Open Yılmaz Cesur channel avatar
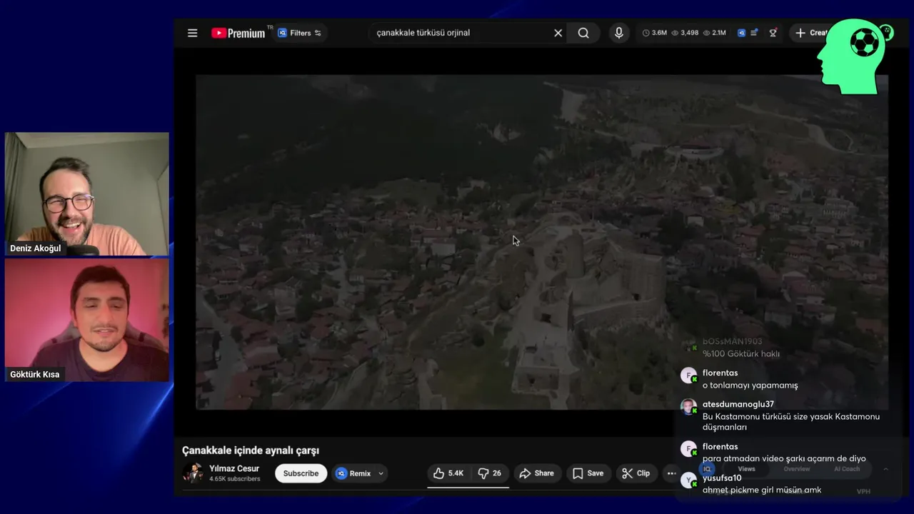914x514 pixels. pyautogui.click(x=192, y=473)
